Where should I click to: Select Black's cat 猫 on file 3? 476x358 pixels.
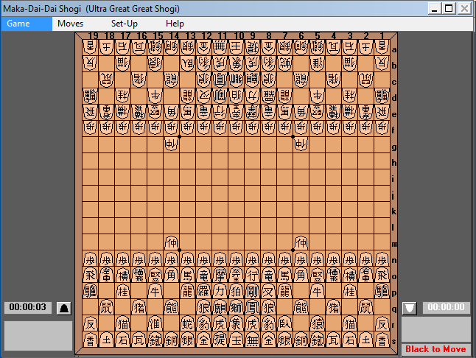[x=350, y=323]
